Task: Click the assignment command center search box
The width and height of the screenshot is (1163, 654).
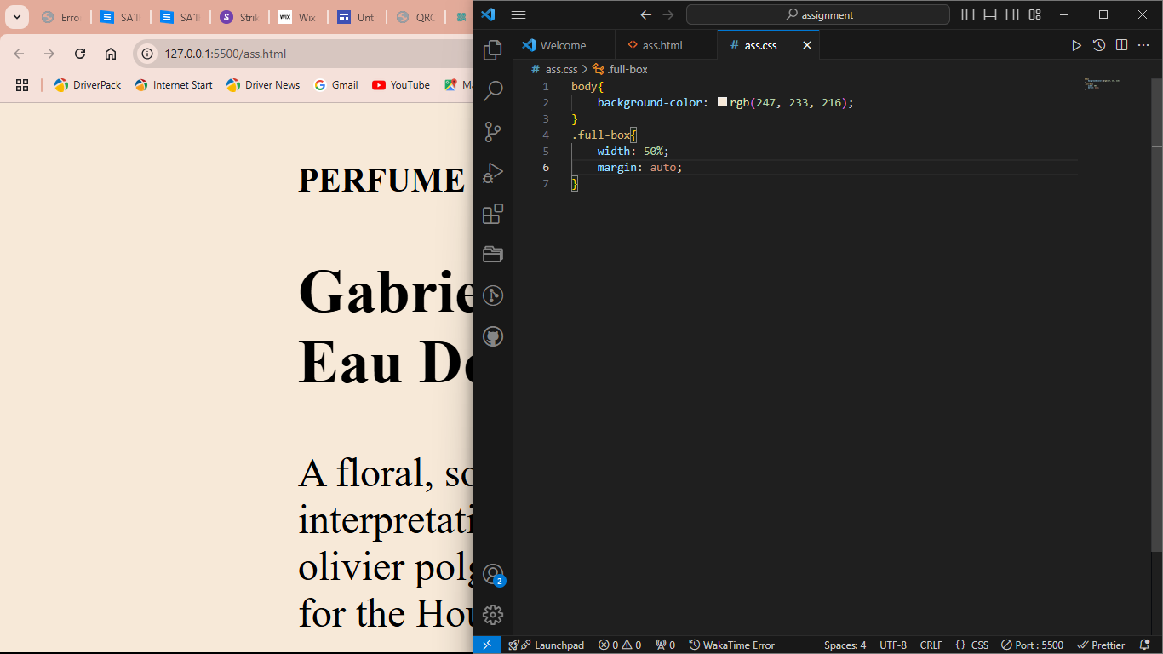Action: (x=818, y=14)
